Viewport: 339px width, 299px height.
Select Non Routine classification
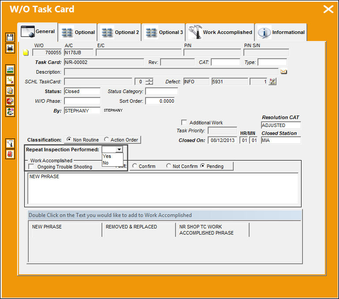point(69,139)
